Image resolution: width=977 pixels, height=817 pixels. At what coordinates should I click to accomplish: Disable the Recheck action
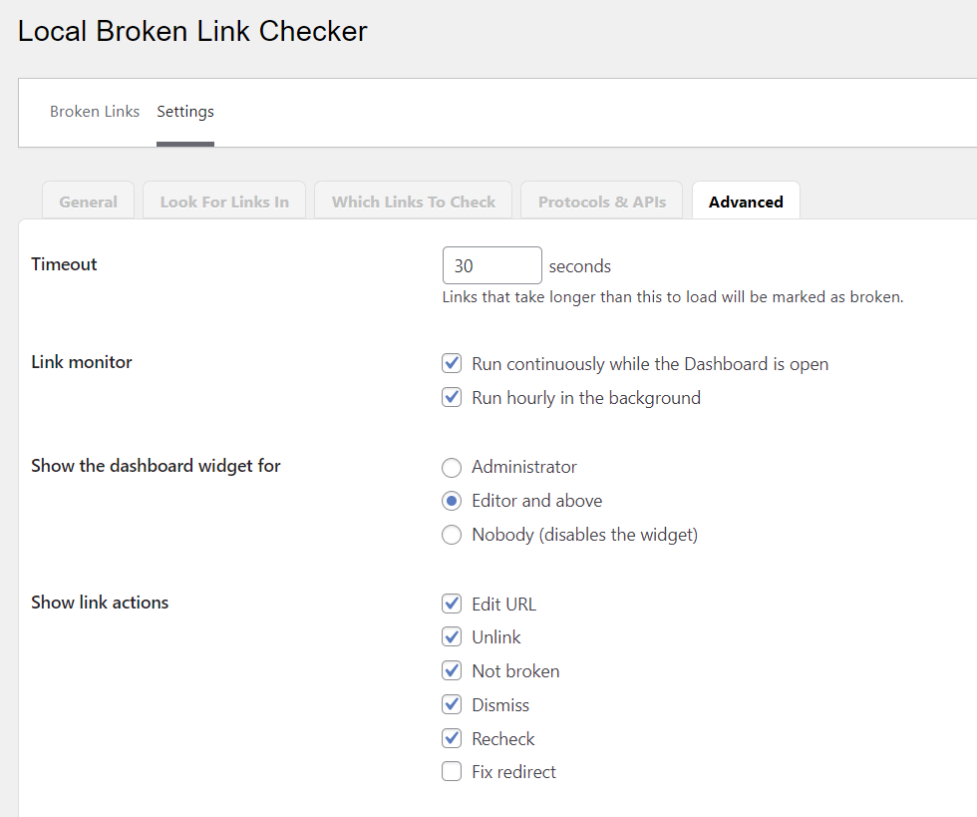(452, 738)
